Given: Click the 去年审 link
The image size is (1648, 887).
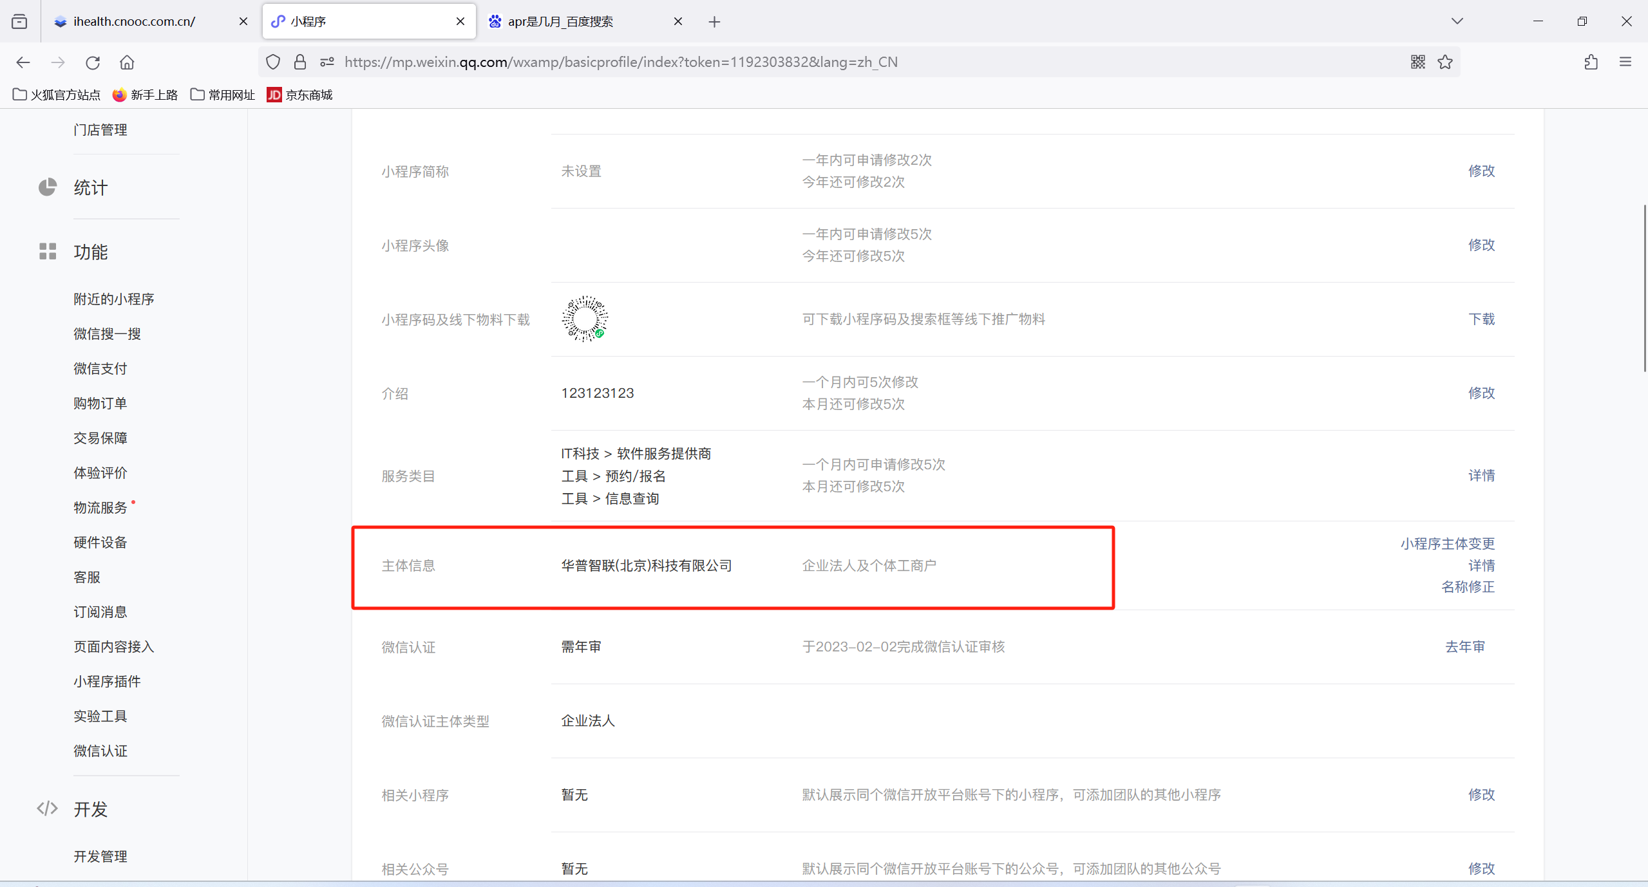Looking at the screenshot, I should click(1464, 646).
